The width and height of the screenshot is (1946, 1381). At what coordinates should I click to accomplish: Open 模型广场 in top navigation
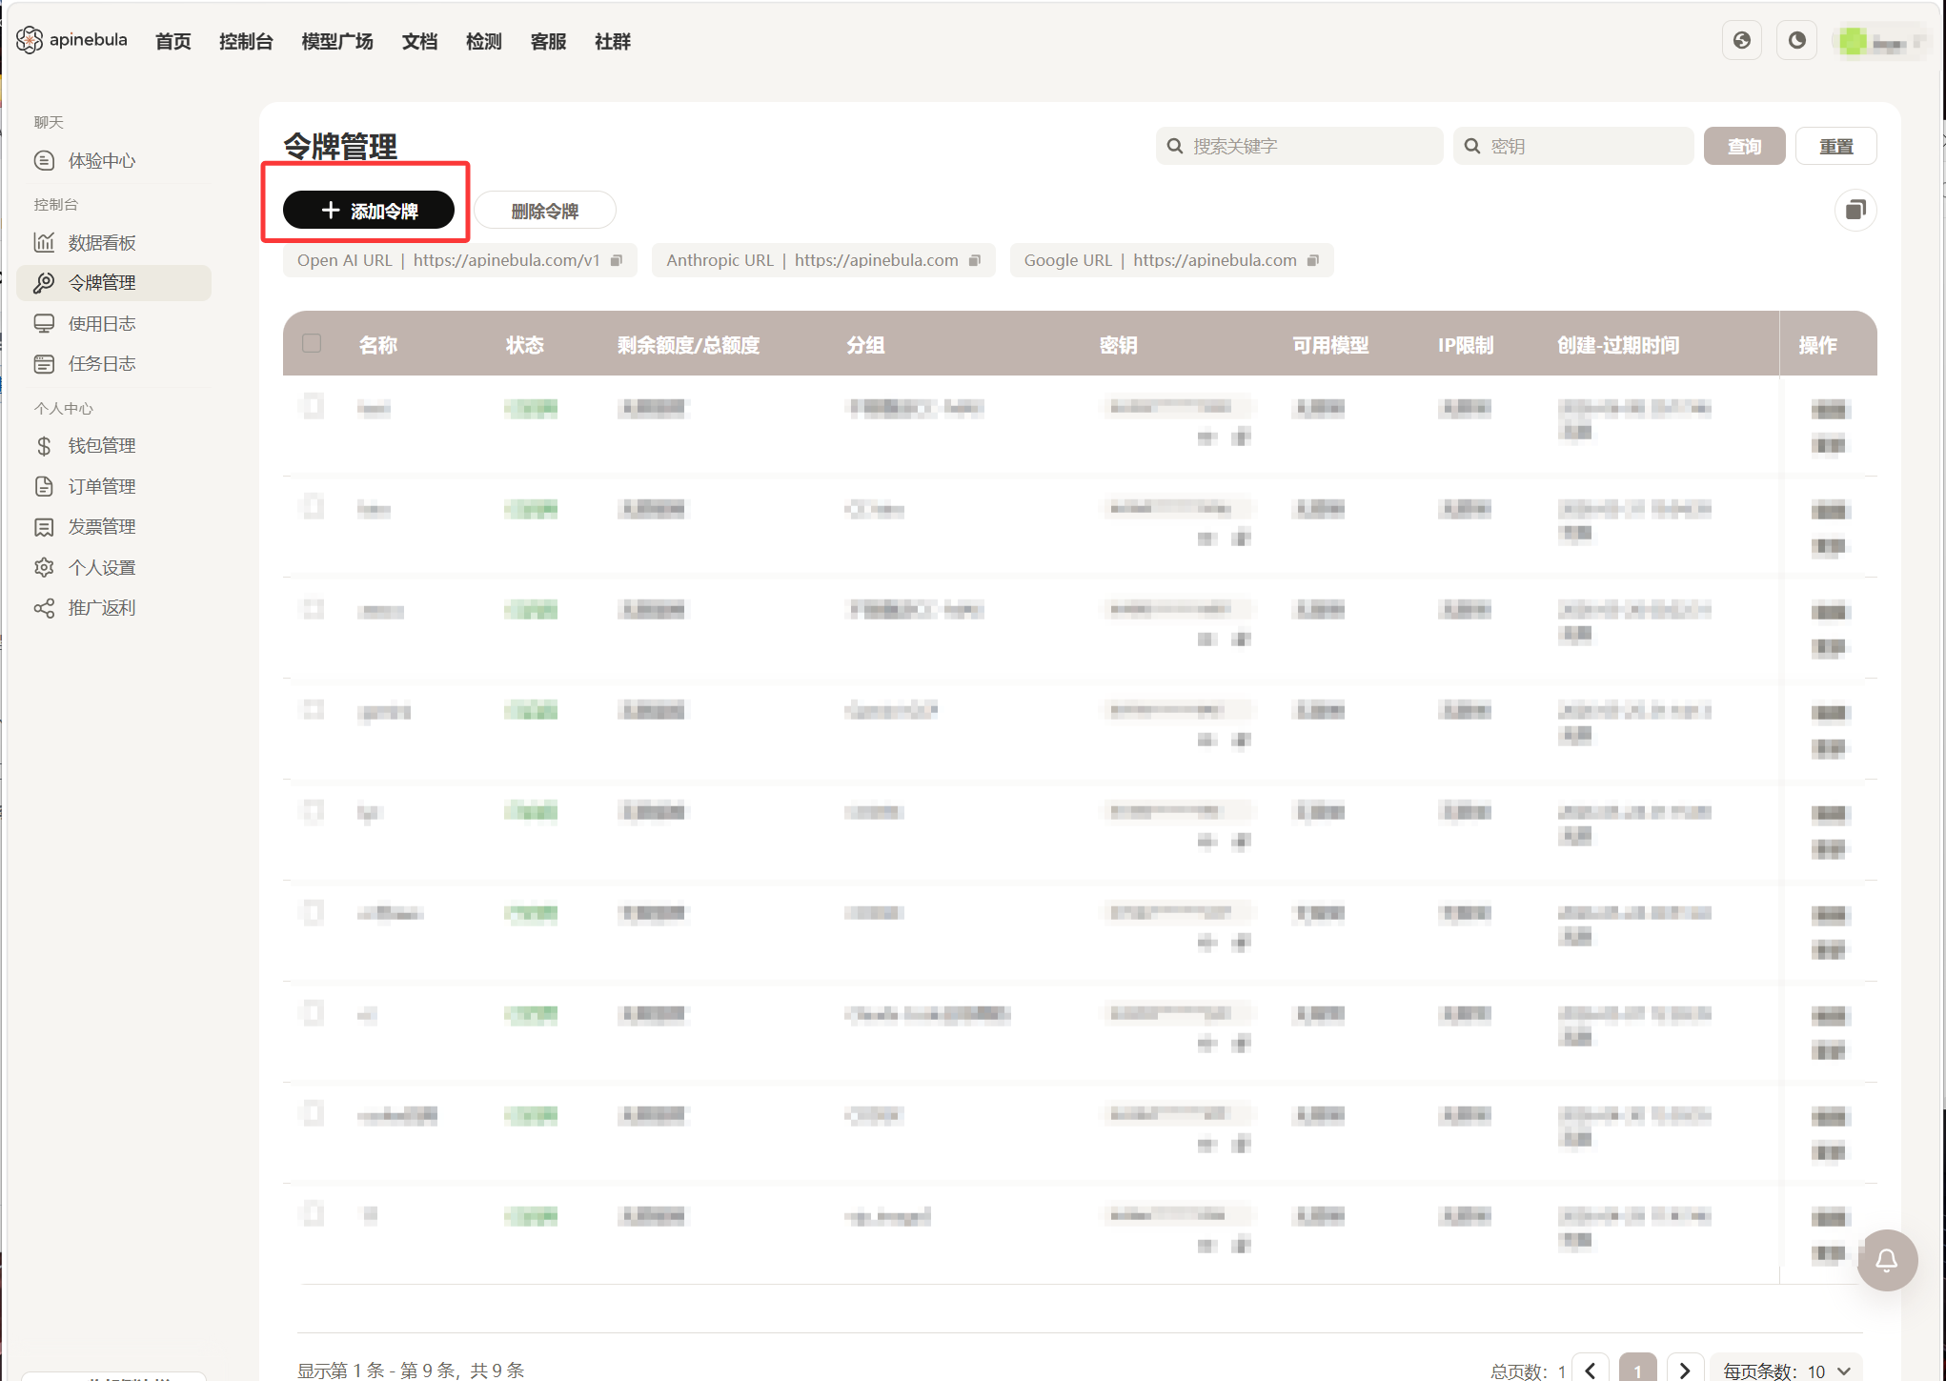pos(336,41)
